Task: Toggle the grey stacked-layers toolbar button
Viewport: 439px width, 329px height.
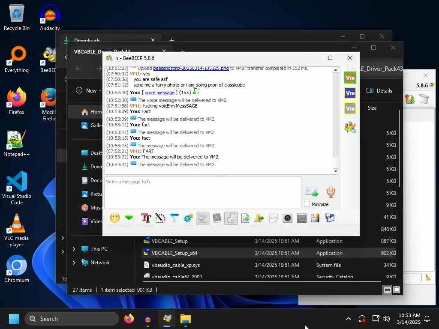Action: (202, 218)
